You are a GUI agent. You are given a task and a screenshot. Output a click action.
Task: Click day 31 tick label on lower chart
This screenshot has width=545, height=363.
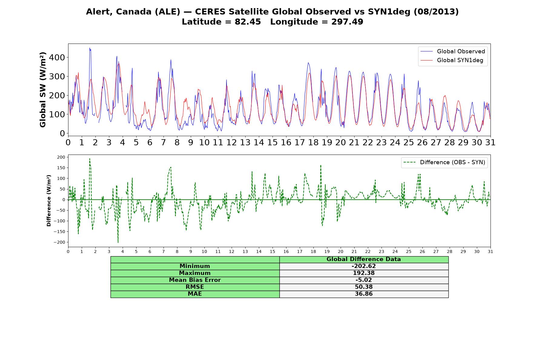point(490,252)
